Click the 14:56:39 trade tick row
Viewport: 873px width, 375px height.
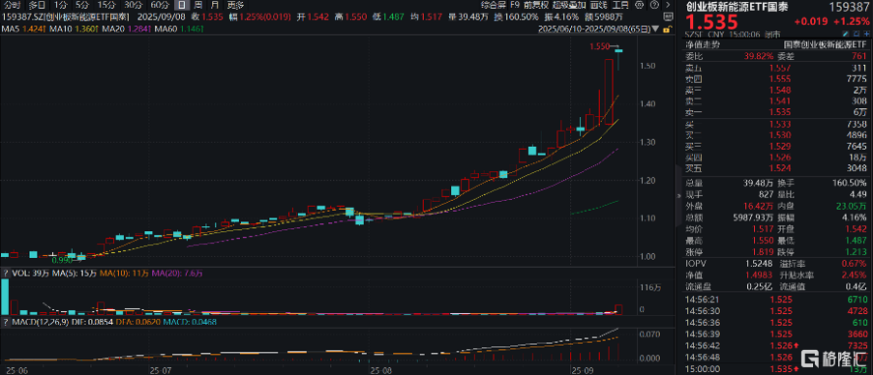click(776, 335)
